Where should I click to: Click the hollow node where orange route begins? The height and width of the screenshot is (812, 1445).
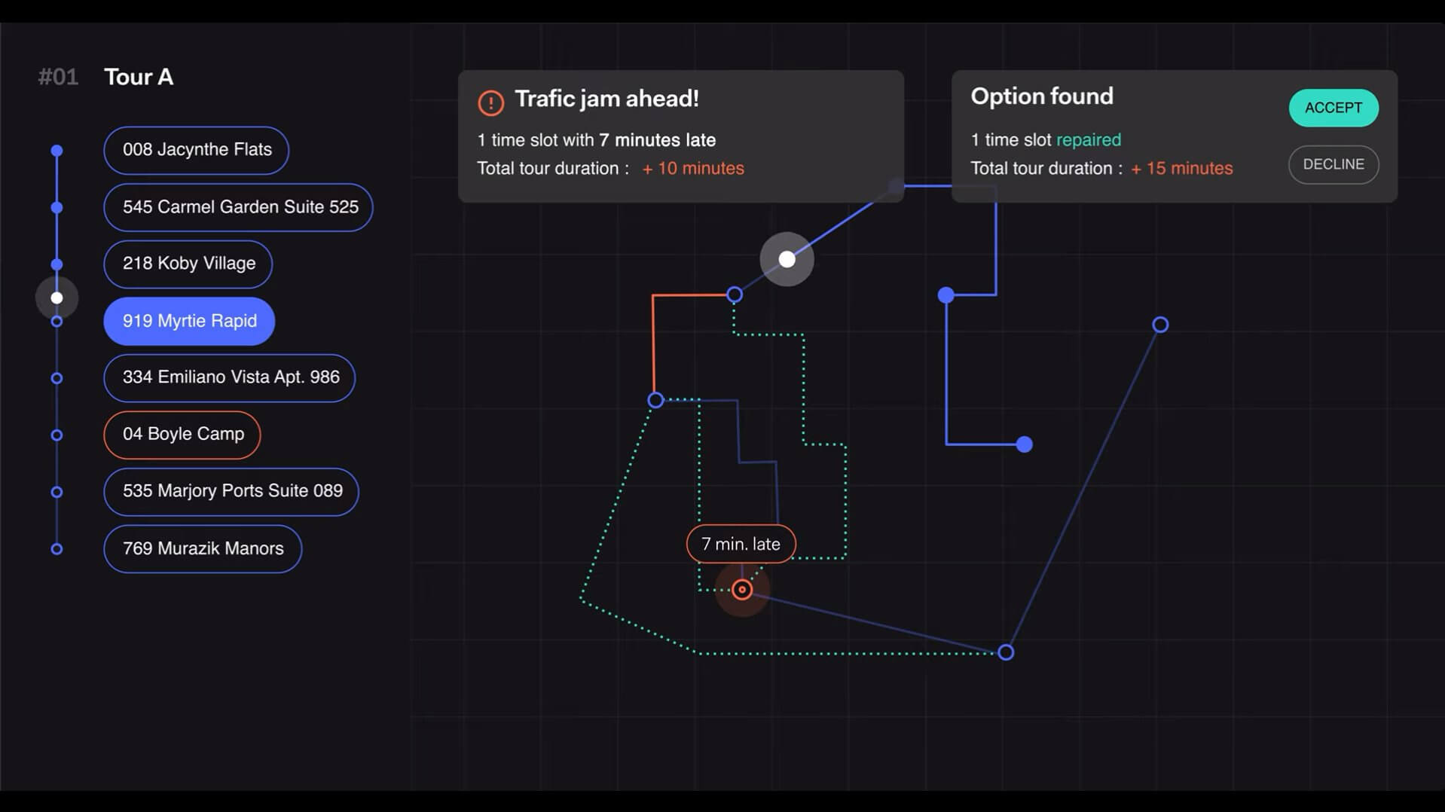(x=735, y=295)
